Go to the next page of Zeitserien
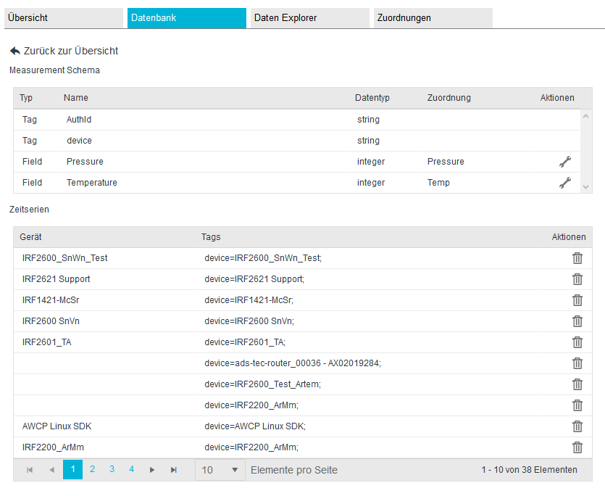 click(x=151, y=470)
